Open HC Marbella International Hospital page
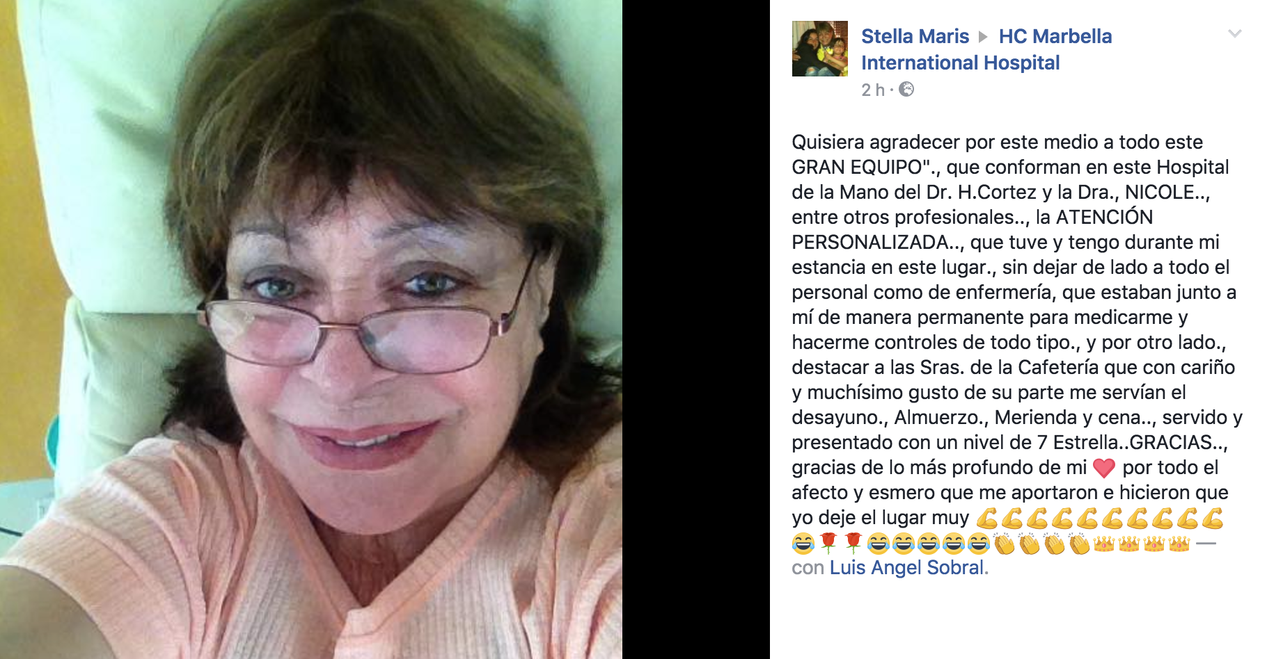This screenshot has height=659, width=1267. click(x=986, y=49)
